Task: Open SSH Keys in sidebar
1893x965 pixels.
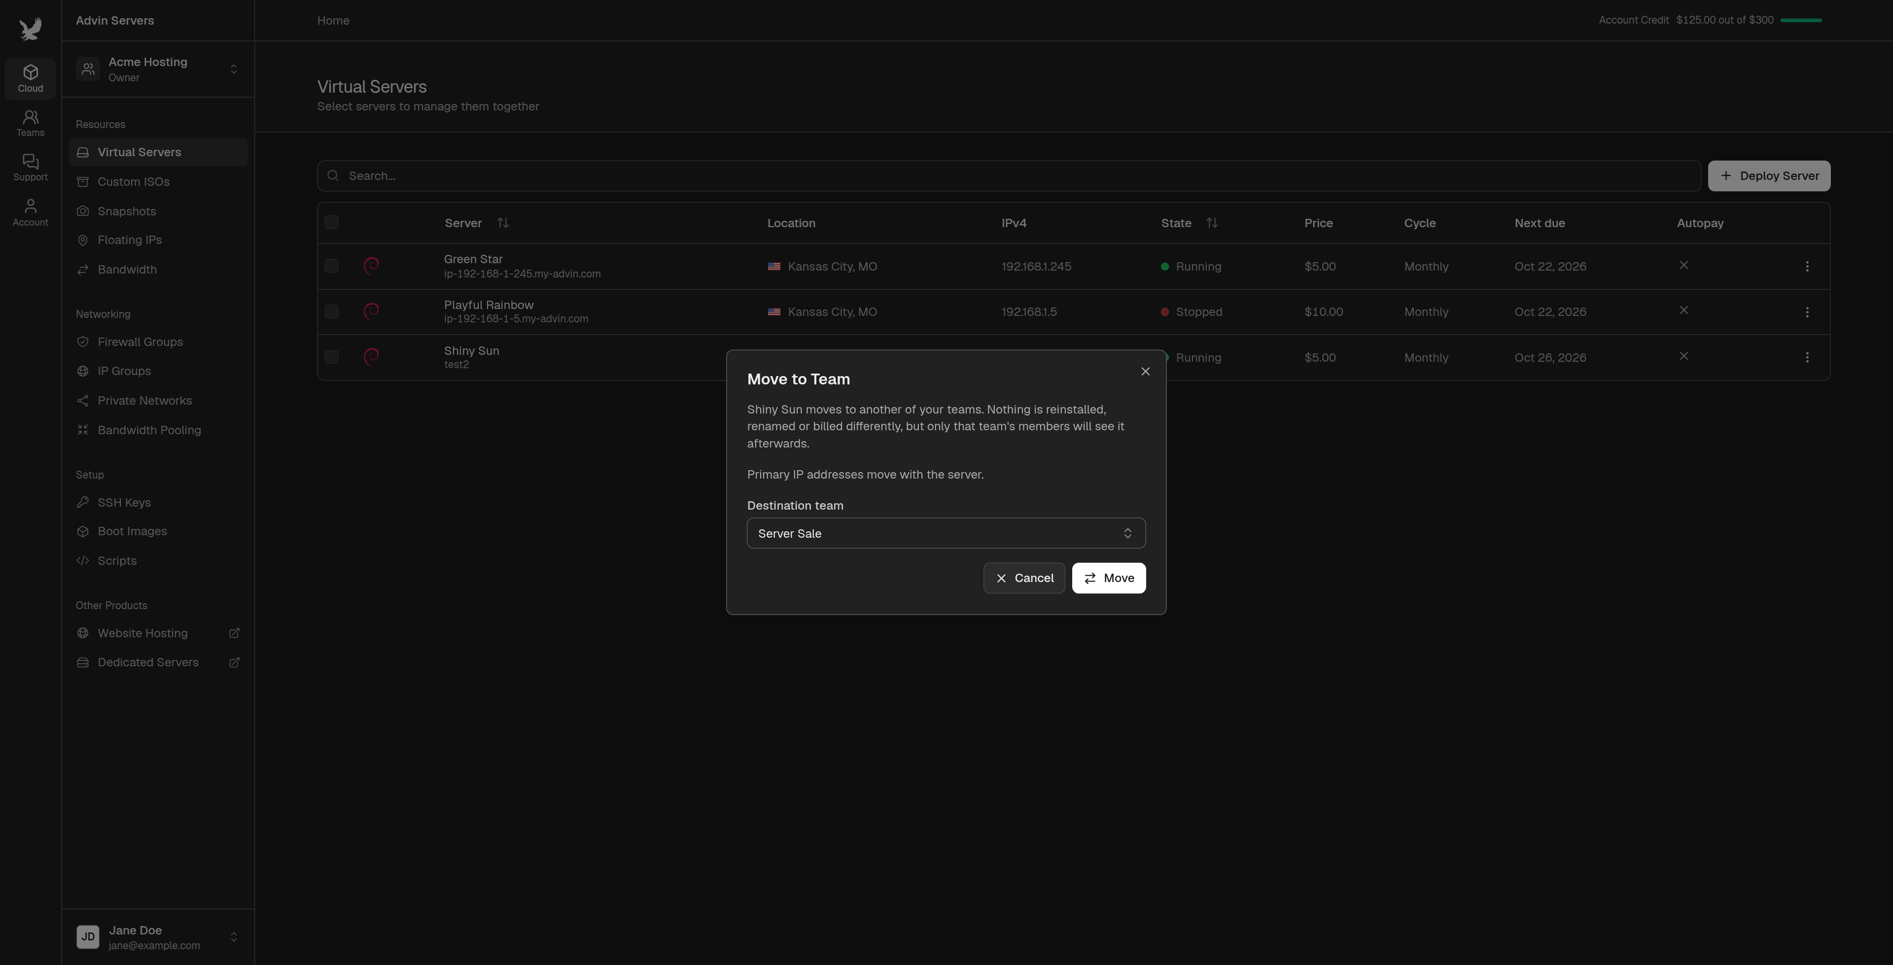Action: pos(158,503)
